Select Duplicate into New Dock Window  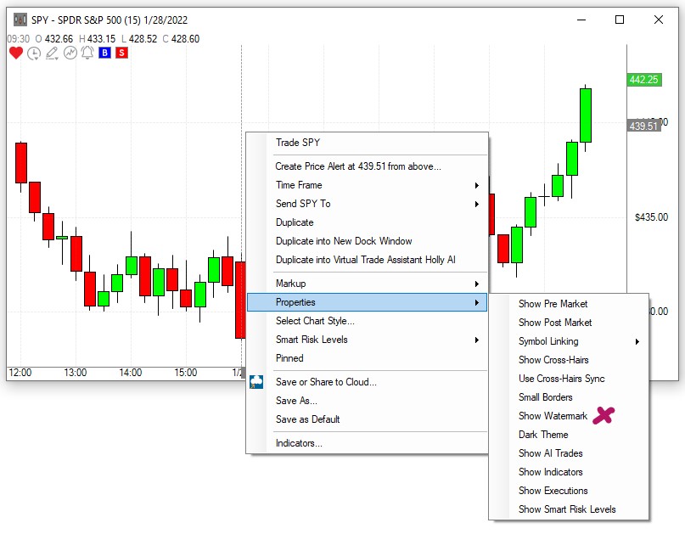pyautogui.click(x=344, y=241)
